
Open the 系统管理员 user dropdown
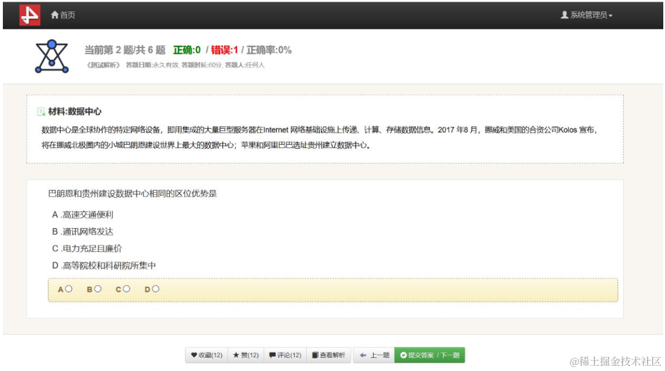click(586, 15)
